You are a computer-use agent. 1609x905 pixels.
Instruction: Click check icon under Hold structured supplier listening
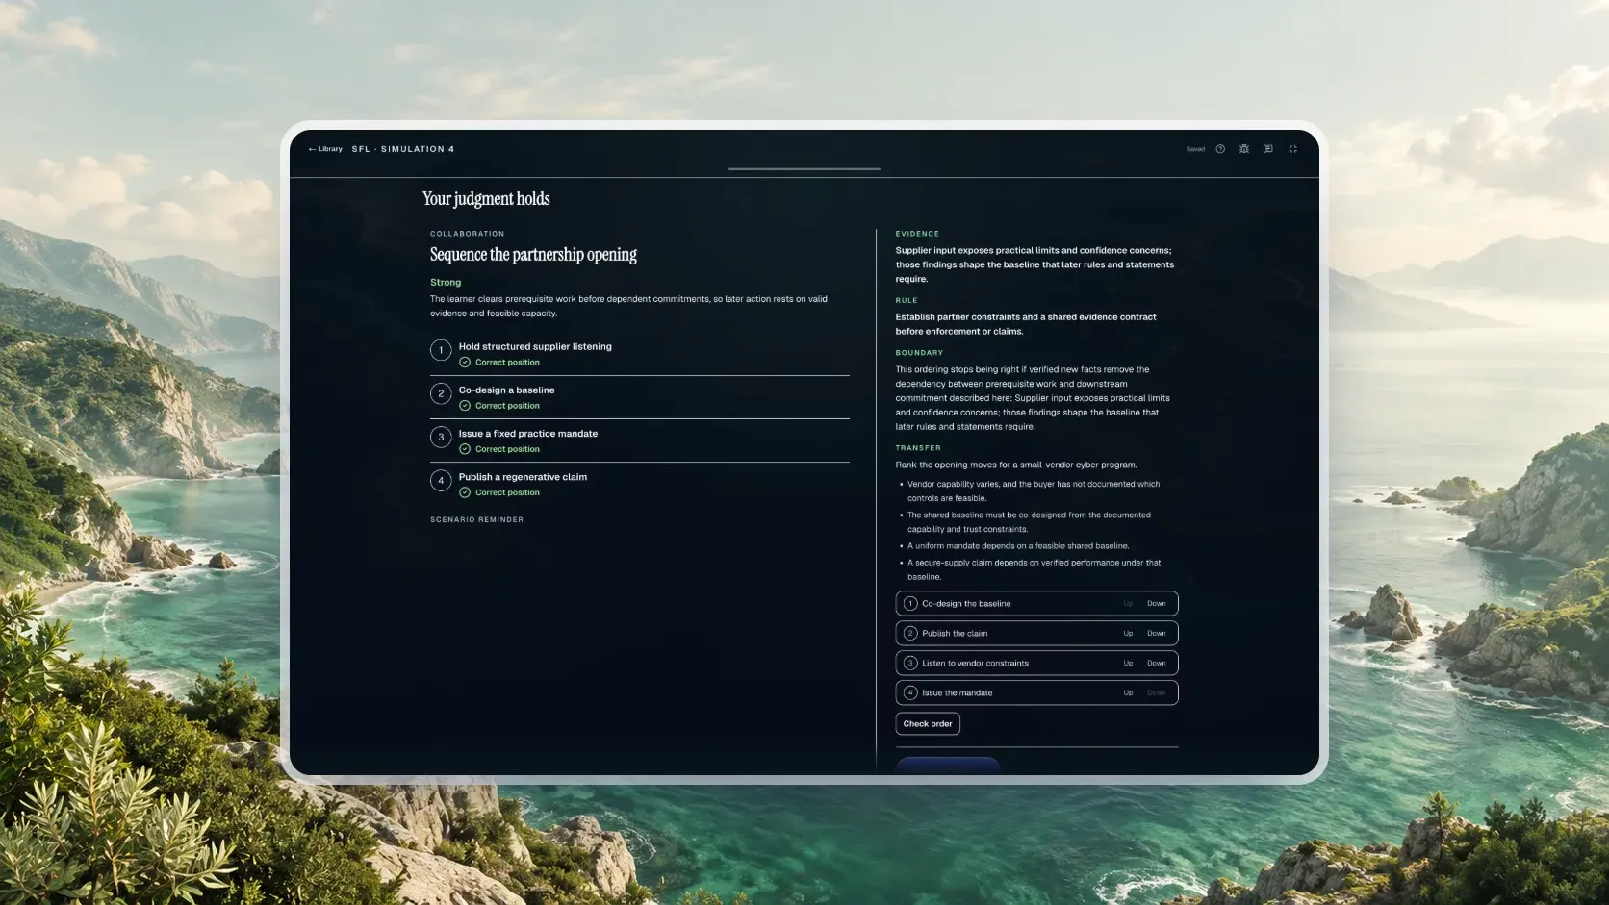click(465, 363)
